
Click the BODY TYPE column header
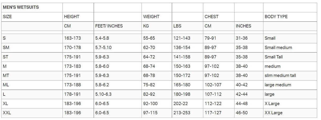tap(276, 17)
